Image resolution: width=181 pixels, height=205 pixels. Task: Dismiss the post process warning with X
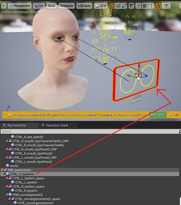[5, 114]
